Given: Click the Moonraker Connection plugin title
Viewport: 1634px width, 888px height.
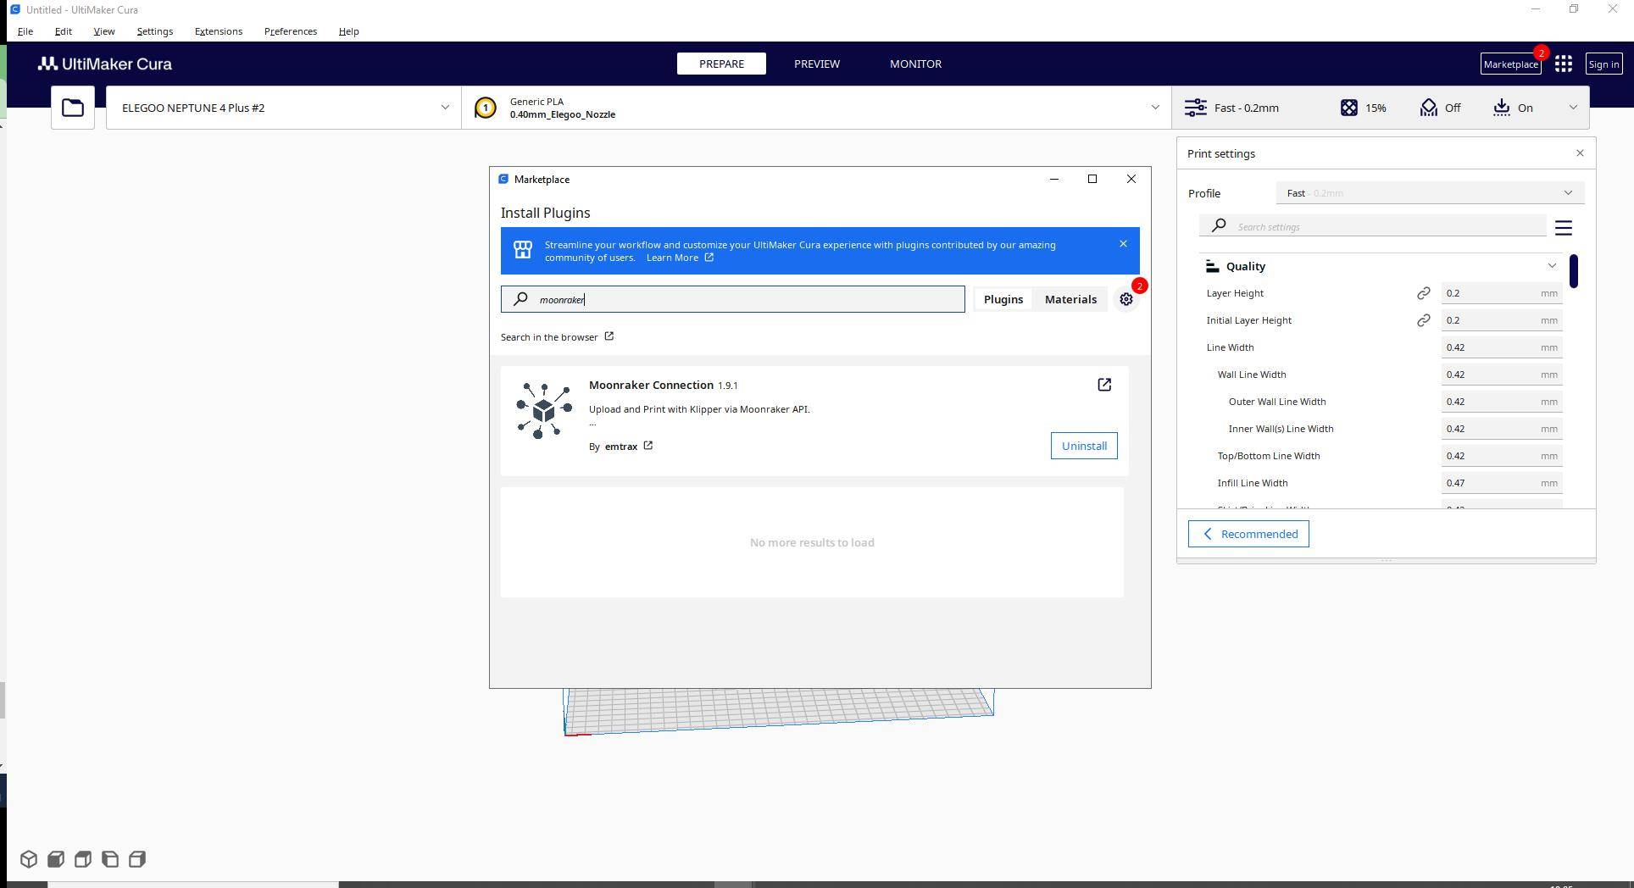Looking at the screenshot, I should (x=651, y=385).
